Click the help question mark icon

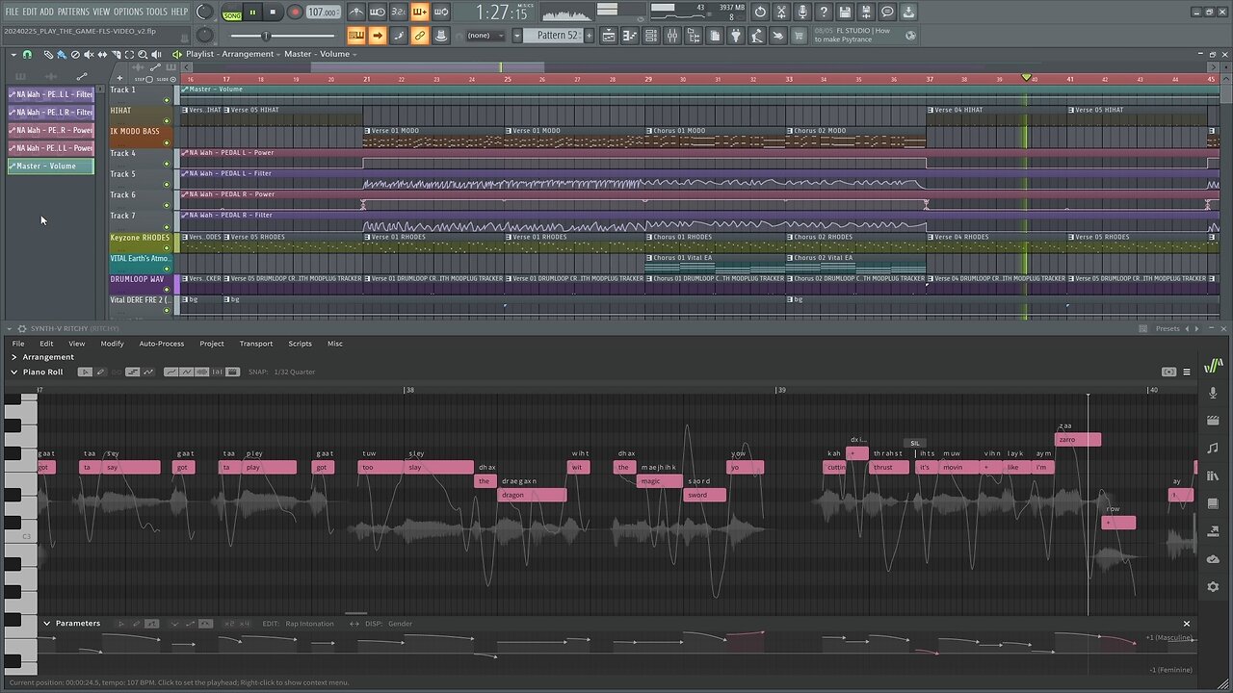(x=824, y=13)
